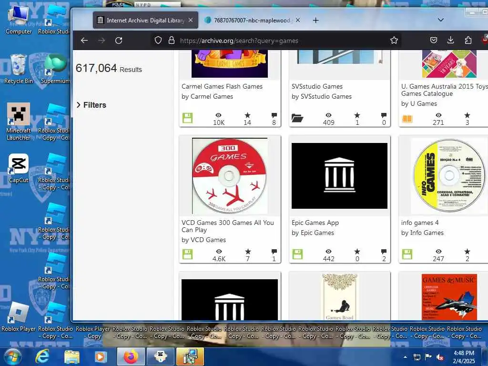Show hidden system tray icons
Viewport: 488px width, 366px height.
pyautogui.click(x=405, y=357)
